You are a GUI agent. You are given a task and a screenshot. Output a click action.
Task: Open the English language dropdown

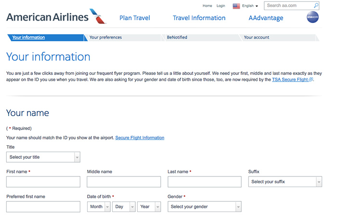(x=250, y=6)
